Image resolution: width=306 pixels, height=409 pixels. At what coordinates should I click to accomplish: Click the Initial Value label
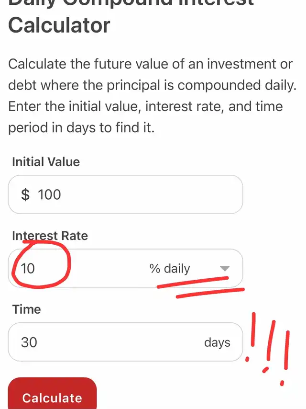tap(46, 162)
